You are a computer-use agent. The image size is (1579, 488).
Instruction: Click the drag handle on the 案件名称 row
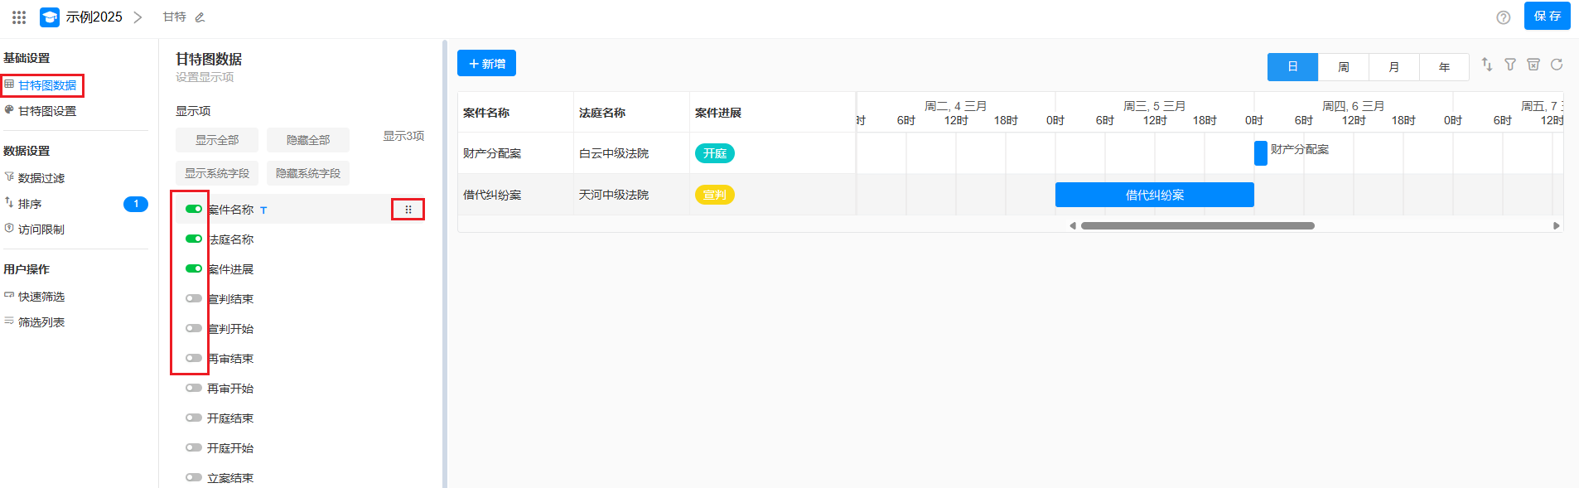coord(408,210)
